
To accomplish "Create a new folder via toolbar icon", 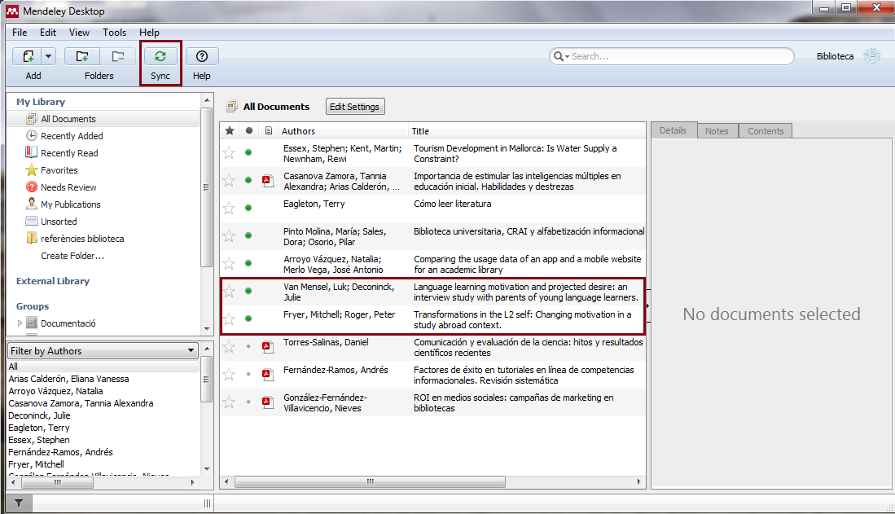I will (82, 56).
